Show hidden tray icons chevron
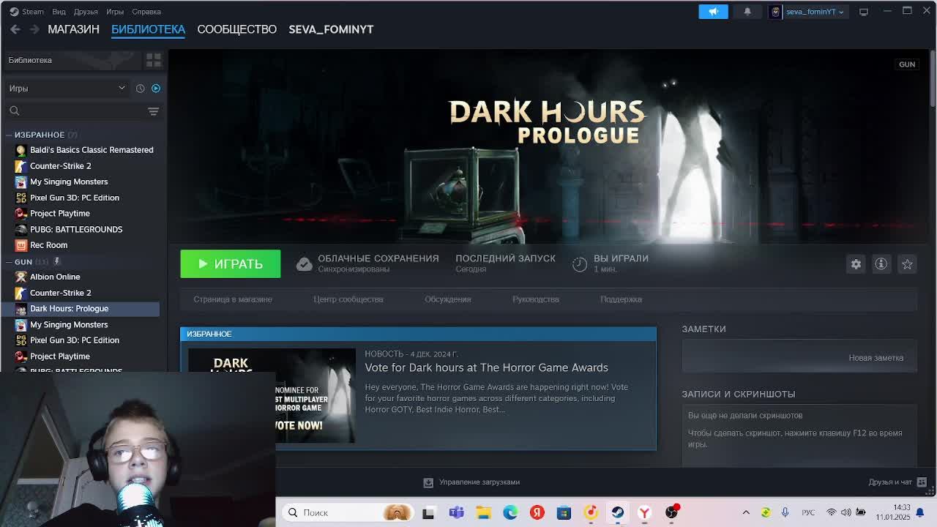The width and height of the screenshot is (937, 527). [x=746, y=512]
